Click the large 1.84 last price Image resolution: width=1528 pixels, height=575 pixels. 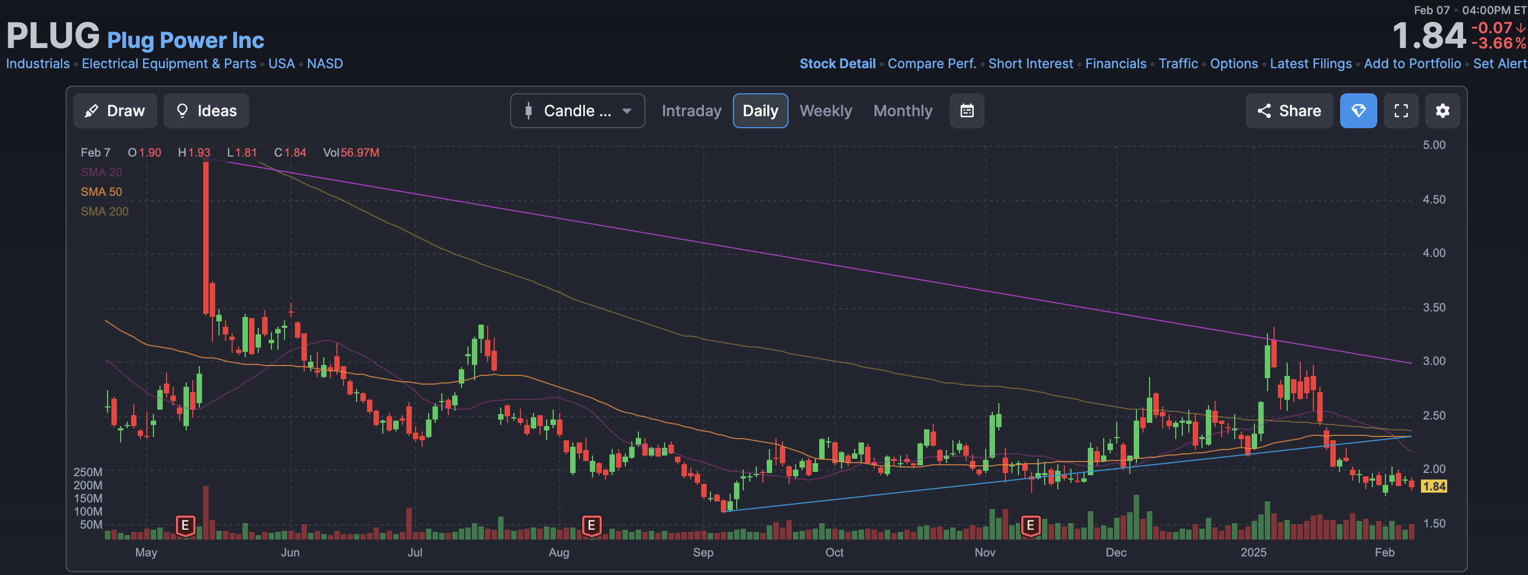pyautogui.click(x=1429, y=35)
